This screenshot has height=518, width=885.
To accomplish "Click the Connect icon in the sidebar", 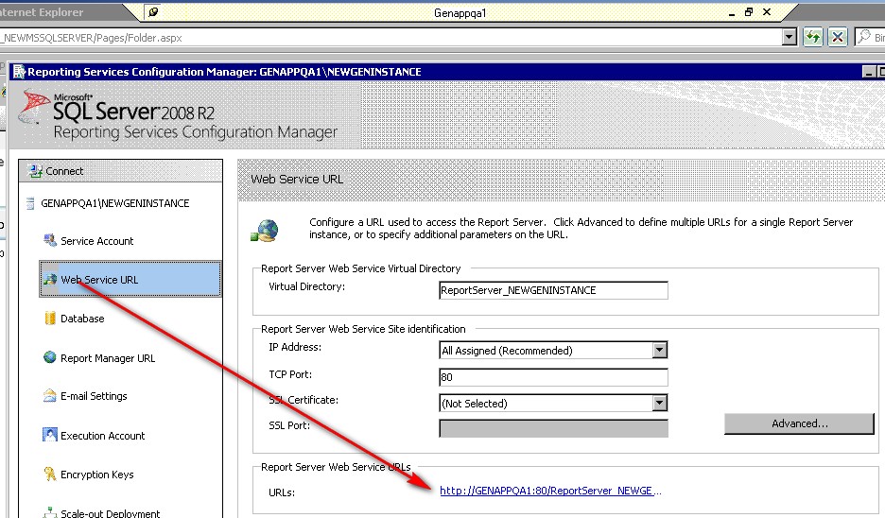I will pyautogui.click(x=35, y=171).
